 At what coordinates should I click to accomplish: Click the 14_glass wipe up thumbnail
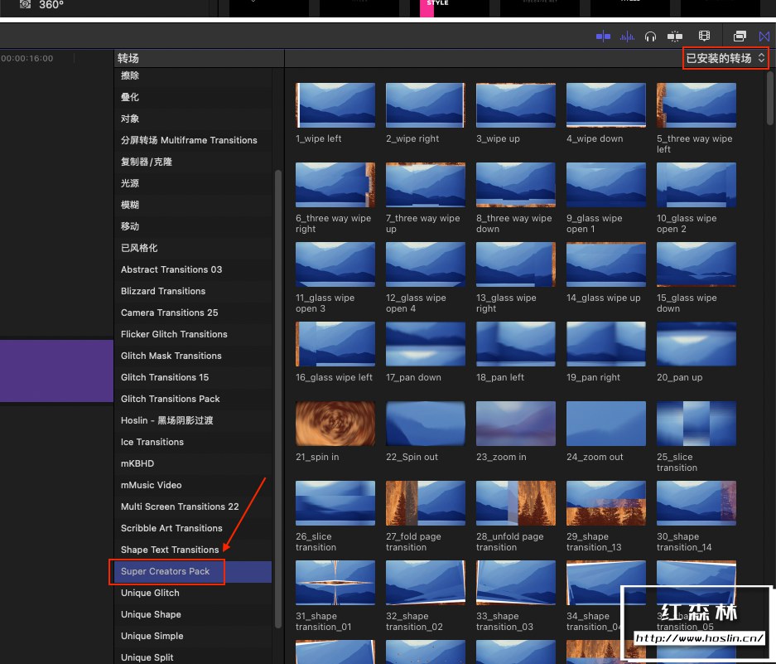coord(606,264)
